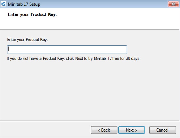Go back with the Back button
The image size is (180, 138).
tap(104, 130)
